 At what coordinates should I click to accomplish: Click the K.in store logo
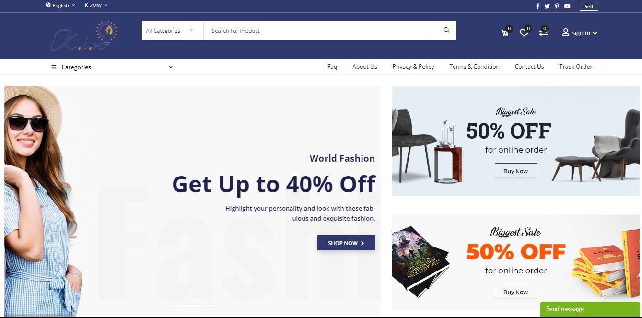point(84,36)
